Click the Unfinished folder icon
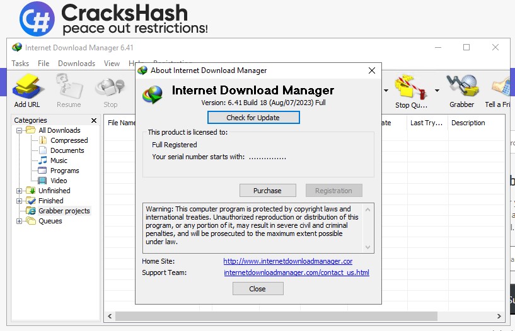 click(x=31, y=191)
